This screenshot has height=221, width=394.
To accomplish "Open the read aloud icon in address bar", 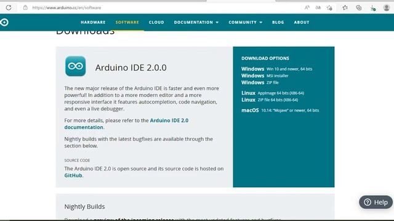I will (x=307, y=7).
